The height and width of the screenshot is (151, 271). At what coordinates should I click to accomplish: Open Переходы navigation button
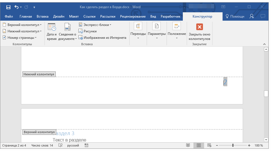tap(138, 31)
